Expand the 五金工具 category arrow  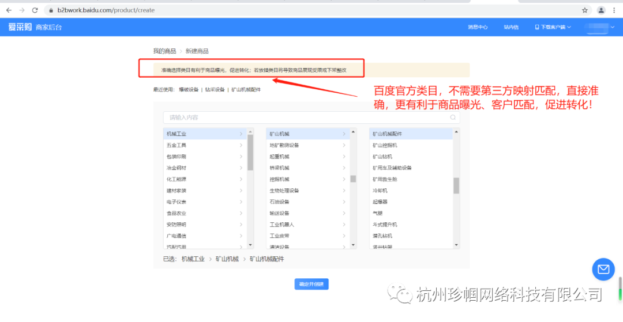(241, 145)
